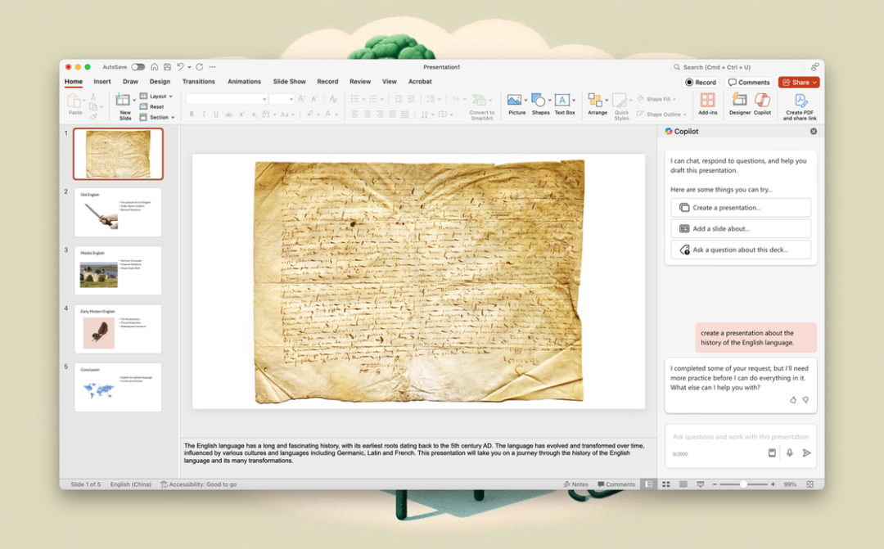The image size is (884, 549).
Task: Toggle the Notes pane in status bar
Action: pyautogui.click(x=575, y=484)
